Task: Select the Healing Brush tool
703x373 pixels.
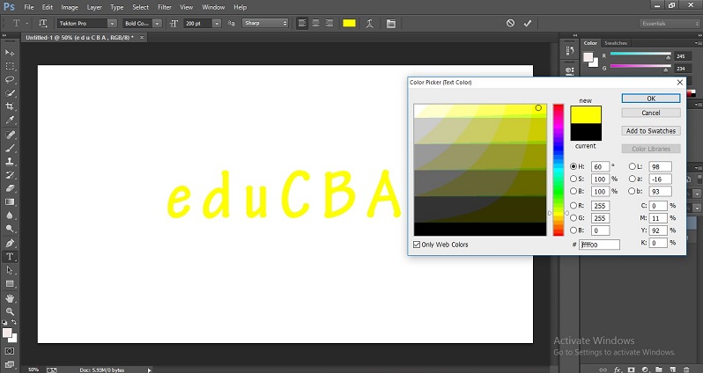Action: pyautogui.click(x=10, y=135)
